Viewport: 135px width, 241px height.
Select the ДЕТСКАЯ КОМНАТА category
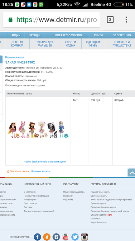17,44
